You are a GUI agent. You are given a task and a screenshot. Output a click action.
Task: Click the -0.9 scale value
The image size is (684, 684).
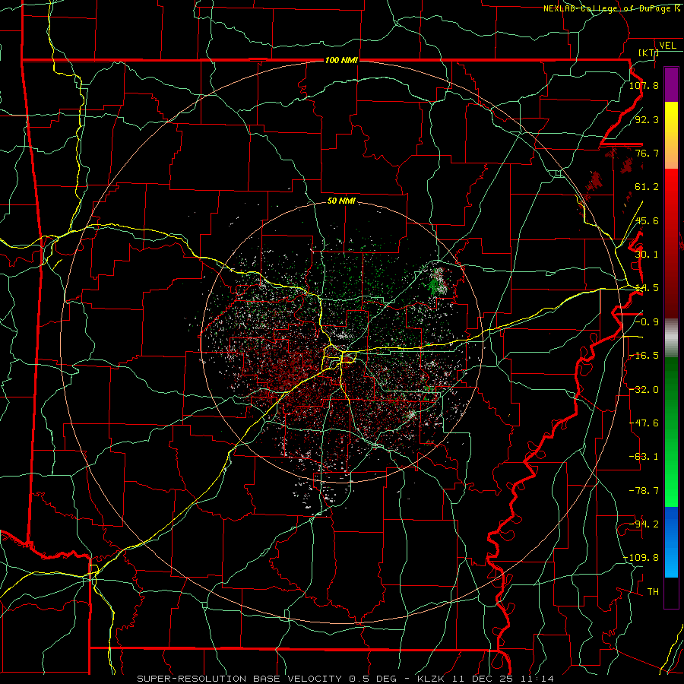click(x=647, y=322)
